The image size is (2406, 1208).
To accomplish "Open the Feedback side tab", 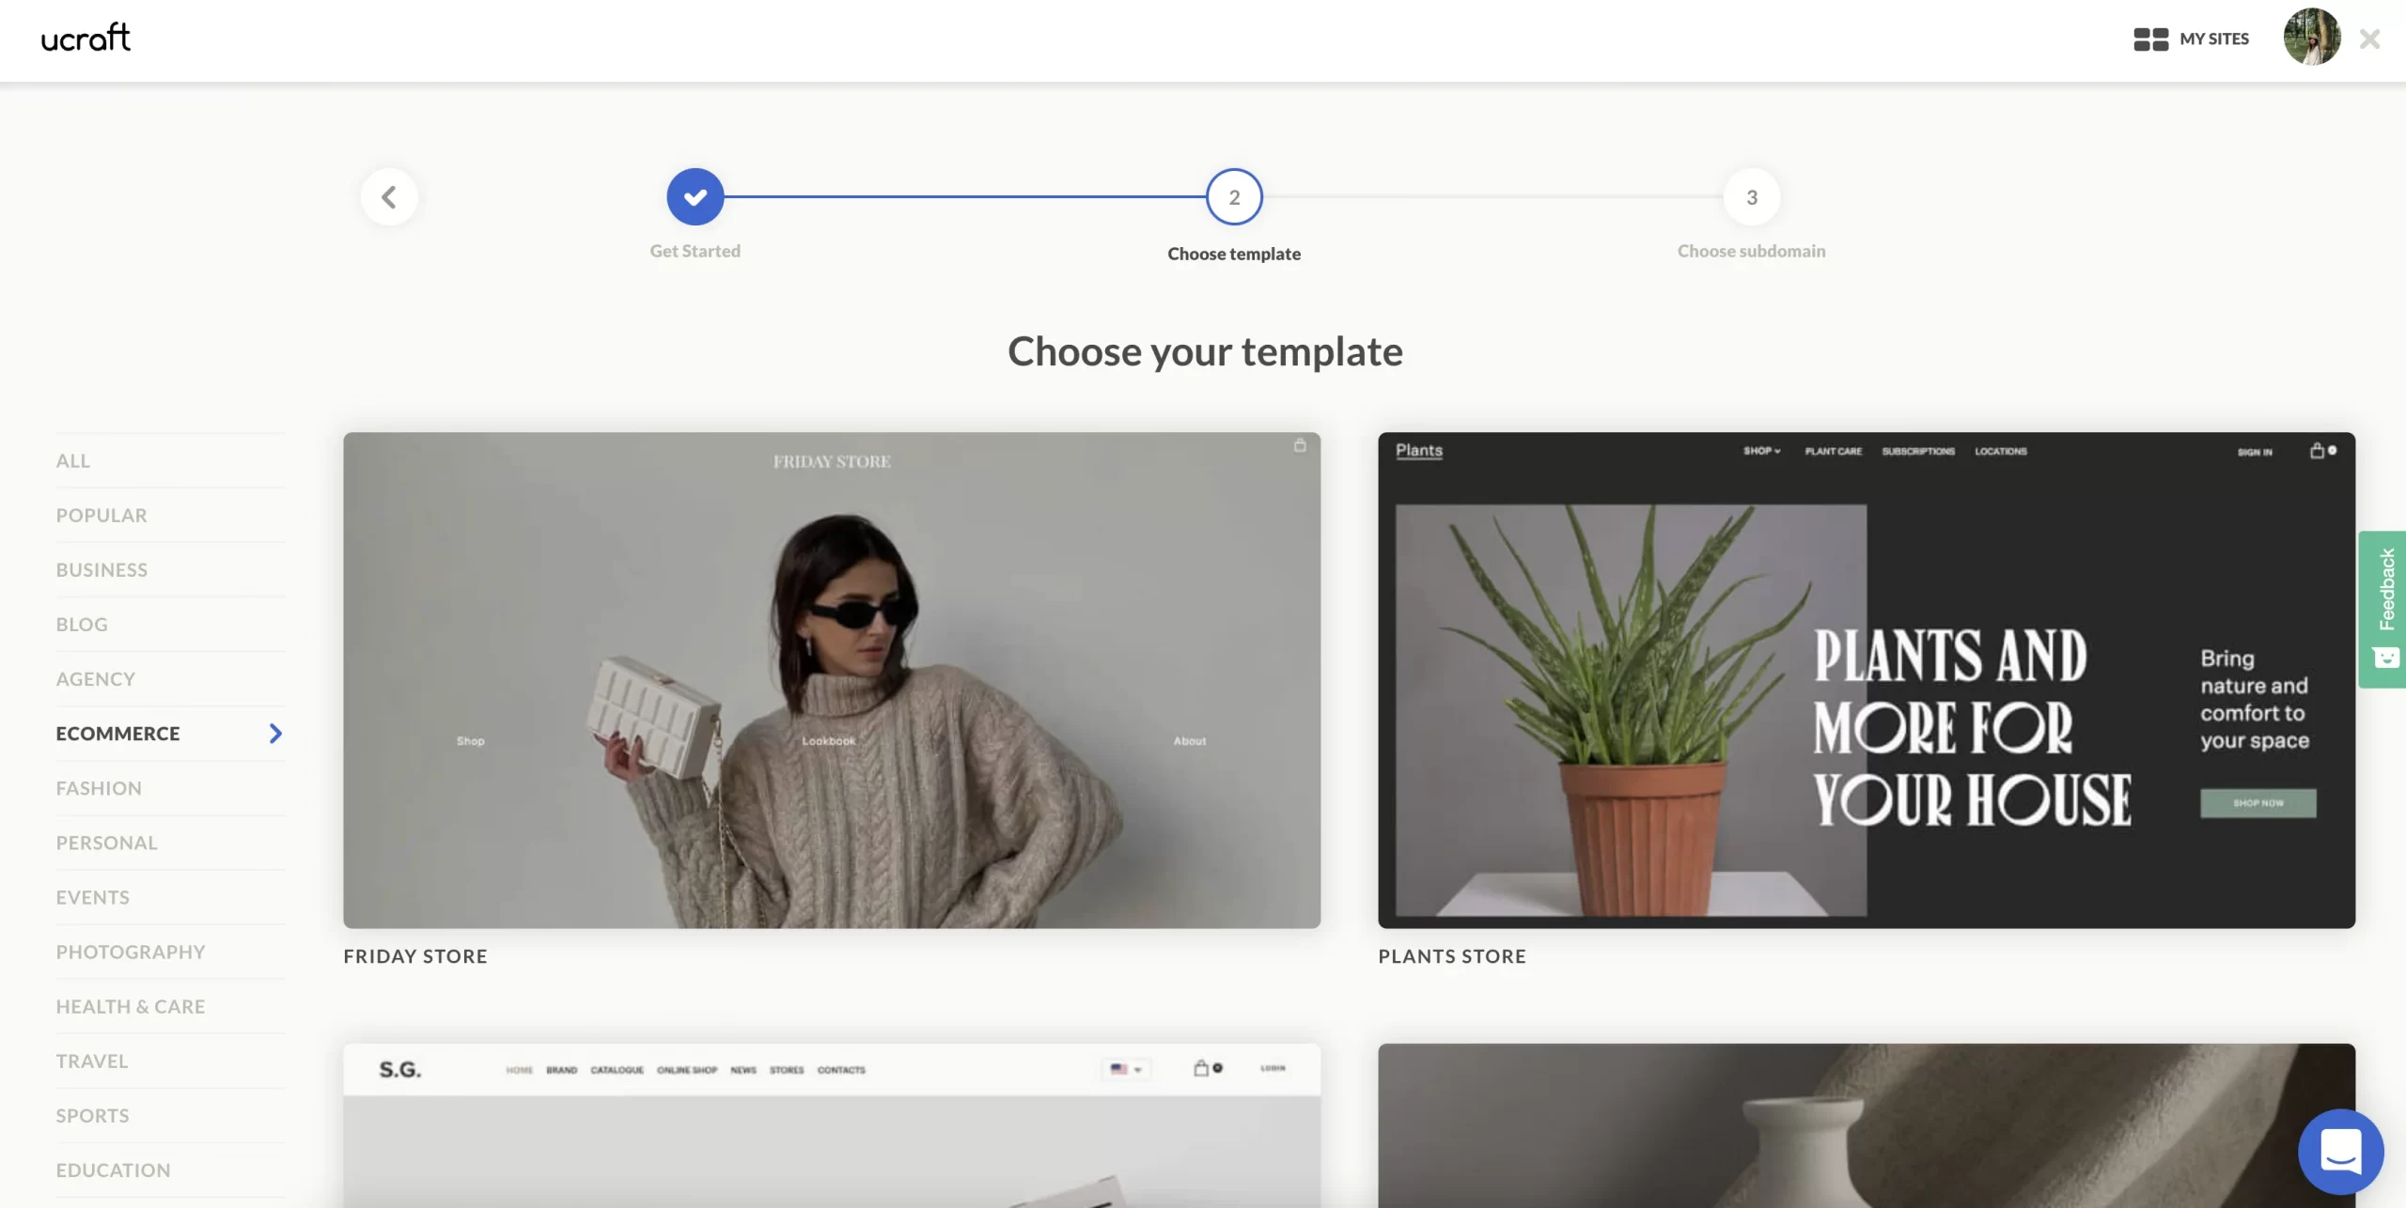I will tap(2383, 609).
